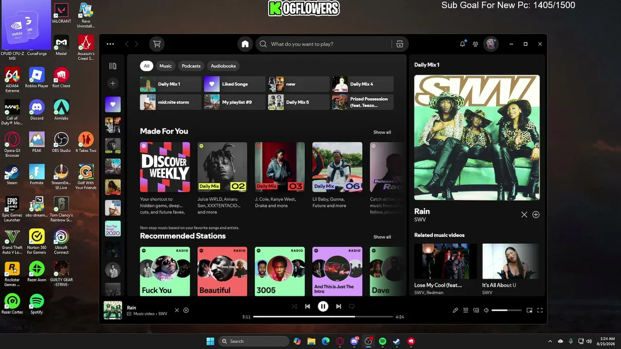Open the miniplayer from the player bar
Screen dimensions: 621x349
click(529, 310)
